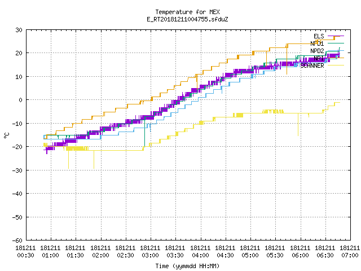Click the green NPD1 legend line sample
The height and width of the screenshot is (271, 361).
tap(336, 43)
